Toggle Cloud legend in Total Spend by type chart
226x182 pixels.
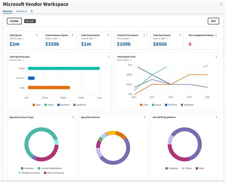click(x=49, y=105)
